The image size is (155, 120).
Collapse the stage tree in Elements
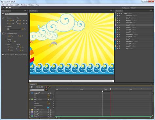[122, 13]
